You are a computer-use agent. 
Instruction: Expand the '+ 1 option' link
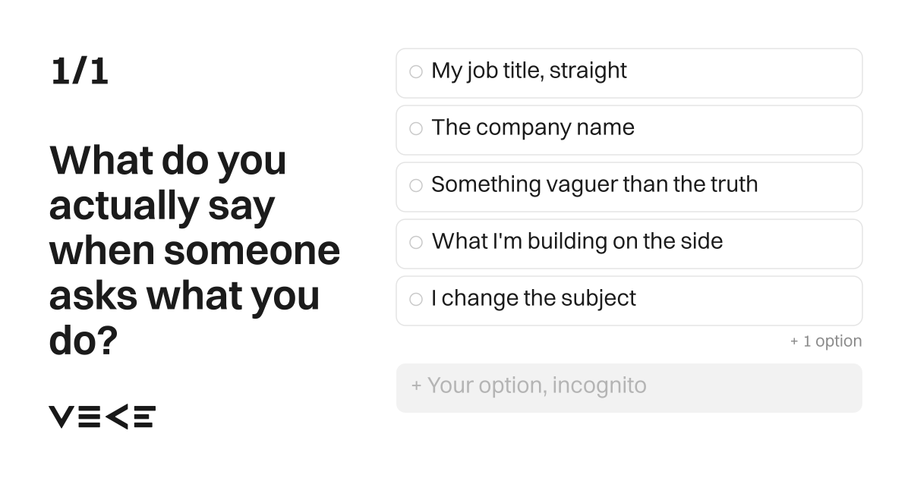click(826, 341)
